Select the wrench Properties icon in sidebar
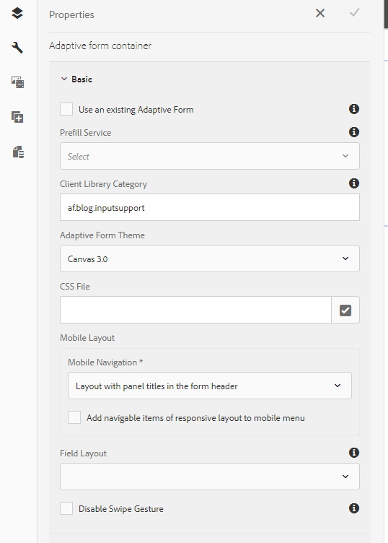Image resolution: width=388 pixels, height=543 pixels. [17, 48]
